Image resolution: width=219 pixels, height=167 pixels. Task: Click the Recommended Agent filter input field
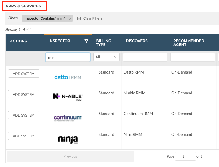click(x=192, y=57)
